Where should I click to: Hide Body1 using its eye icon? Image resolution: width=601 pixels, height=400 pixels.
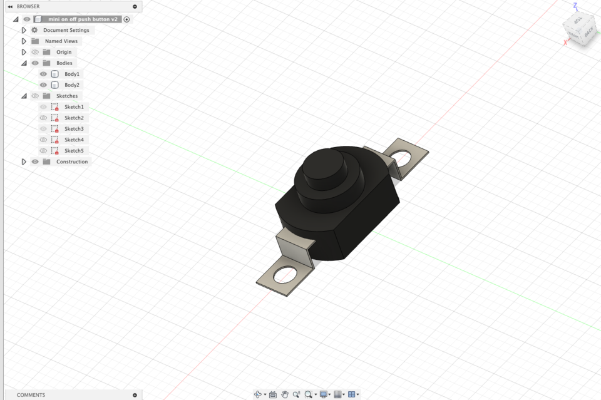click(43, 73)
